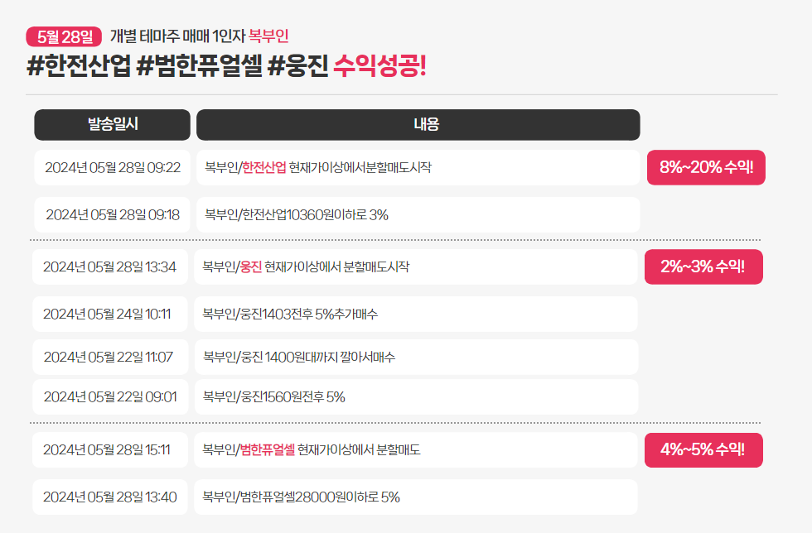
Task: Click the red 웅진 link text
Action: 250,266
